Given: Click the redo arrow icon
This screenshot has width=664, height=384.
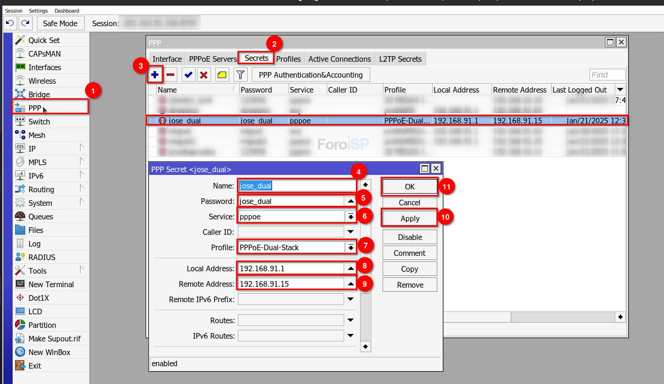Looking at the screenshot, I should tap(25, 23).
